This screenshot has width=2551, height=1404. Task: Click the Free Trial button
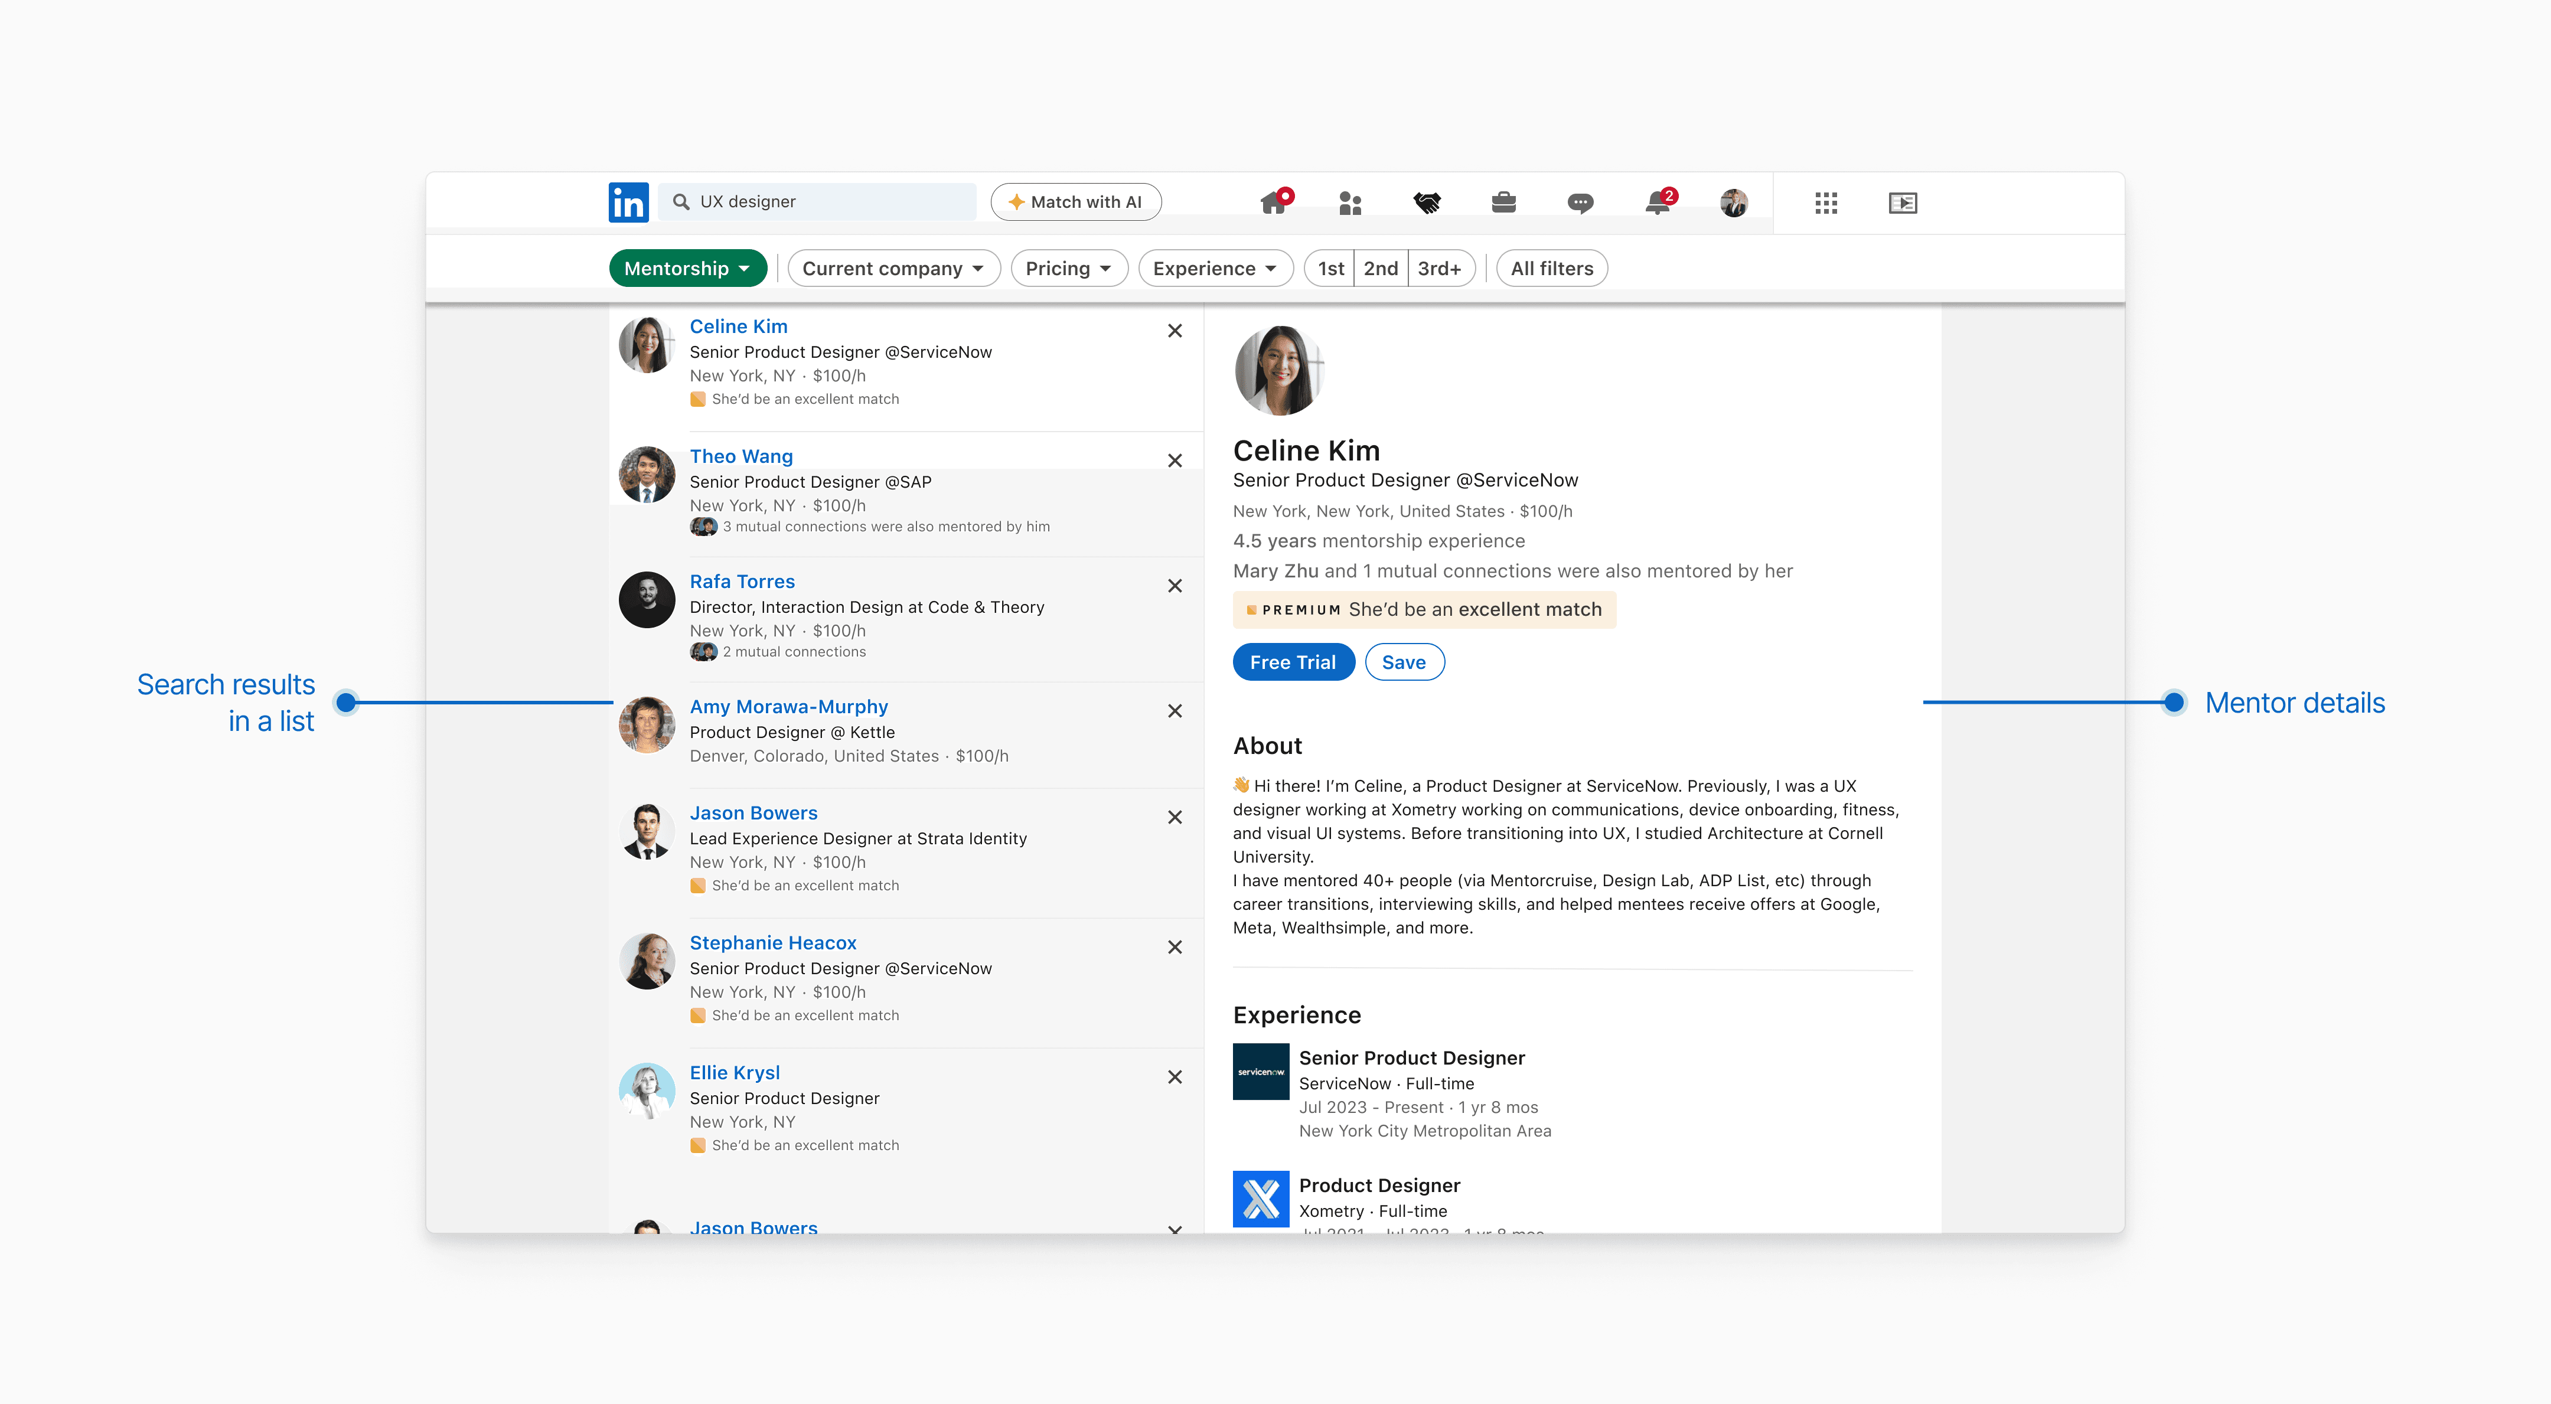pos(1293,662)
